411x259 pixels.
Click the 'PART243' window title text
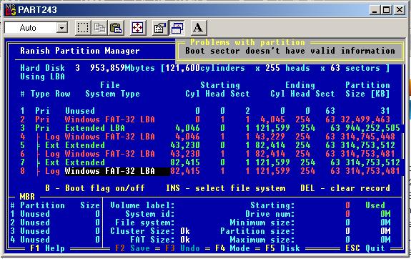point(37,10)
